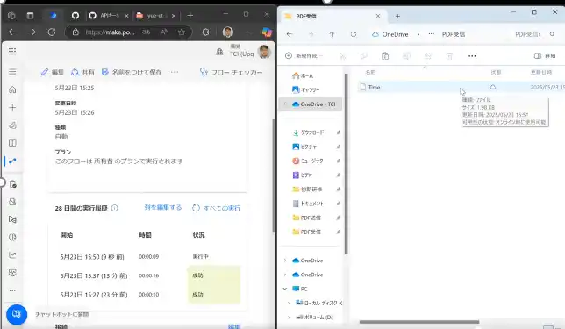This screenshot has height=329, width=565.
Task: Click browser extensions icon
Action: tap(205, 32)
